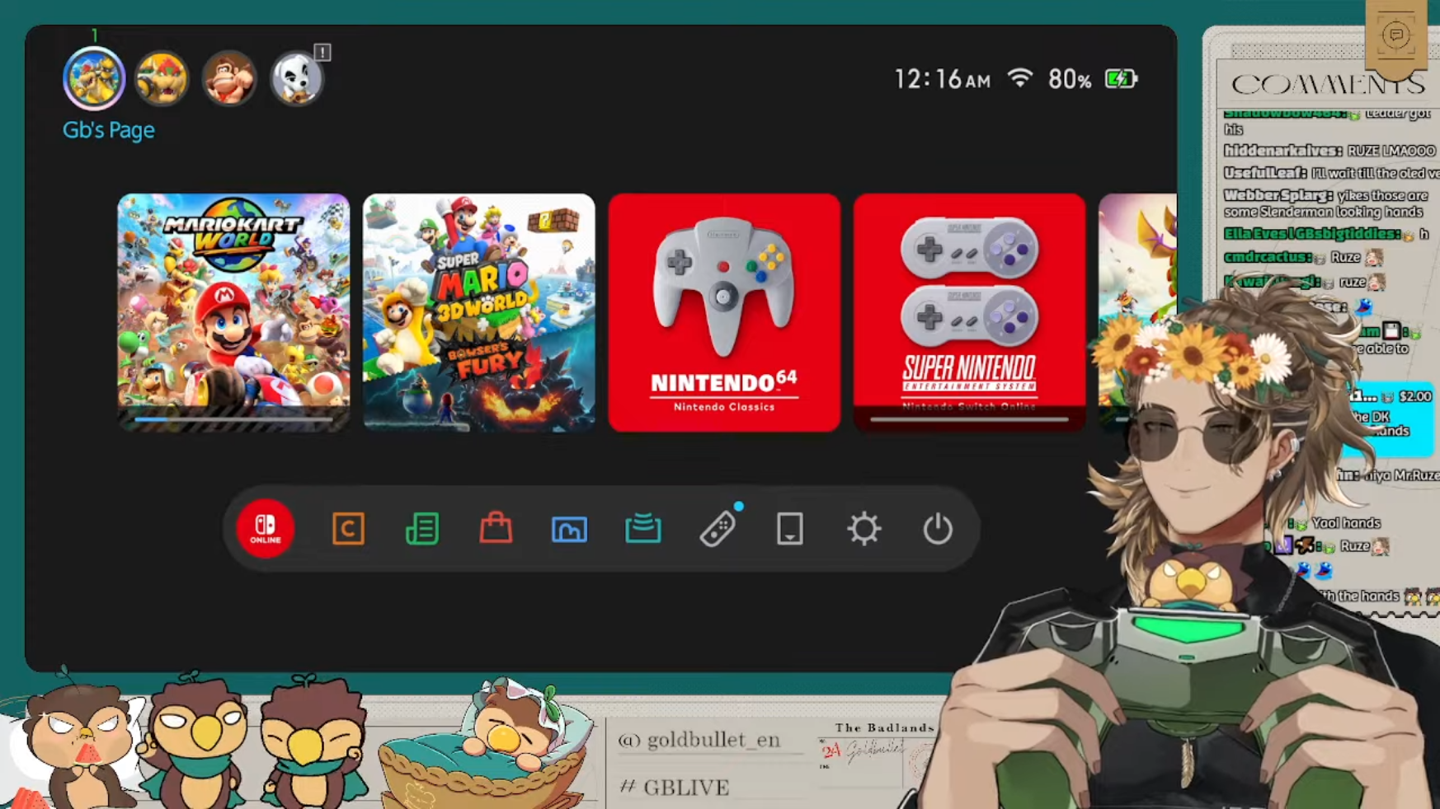
Task: Launch Super Mario 3D World + Bowser's Fury
Action: [479, 312]
